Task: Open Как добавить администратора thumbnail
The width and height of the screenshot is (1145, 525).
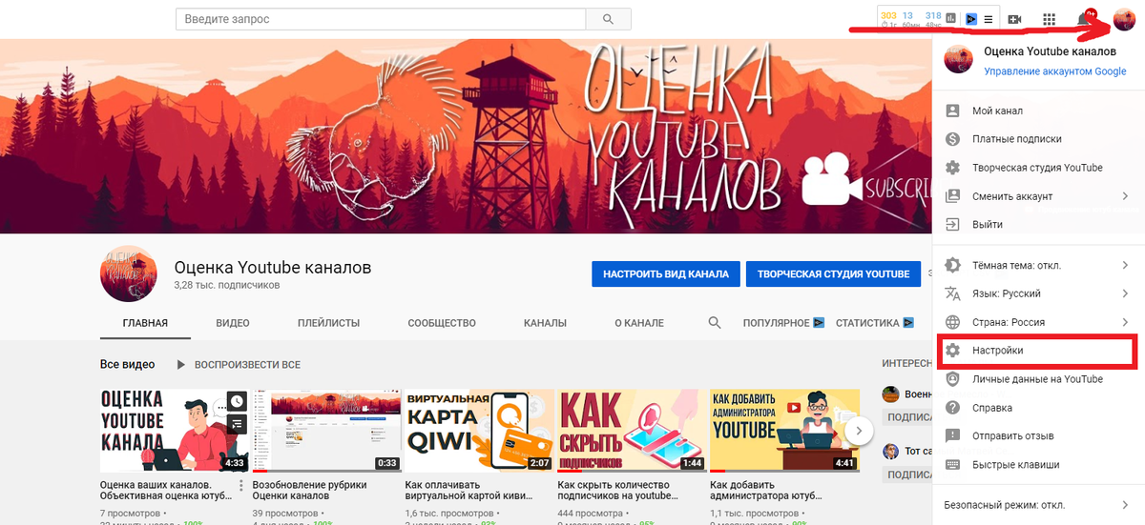Action: [784, 431]
